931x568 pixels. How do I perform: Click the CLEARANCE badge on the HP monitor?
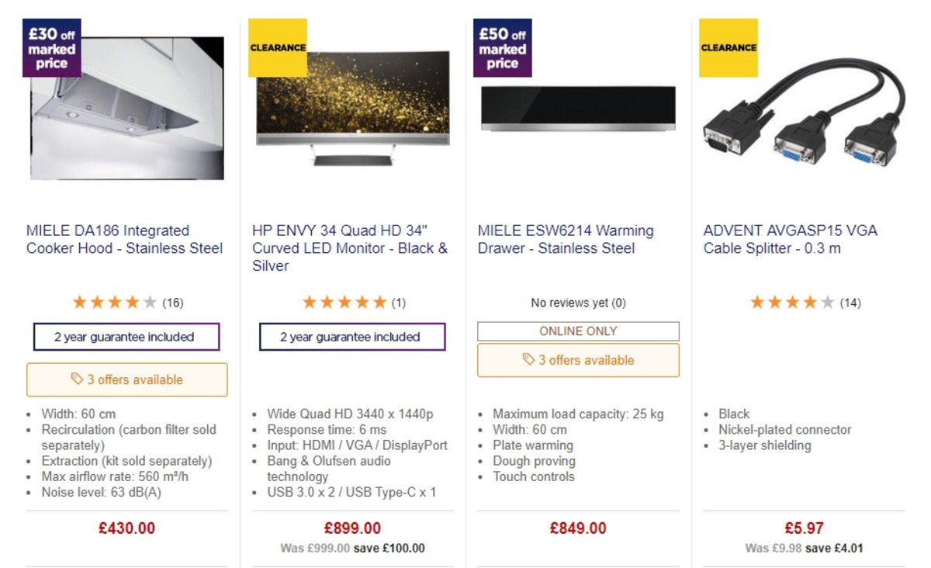tap(277, 48)
